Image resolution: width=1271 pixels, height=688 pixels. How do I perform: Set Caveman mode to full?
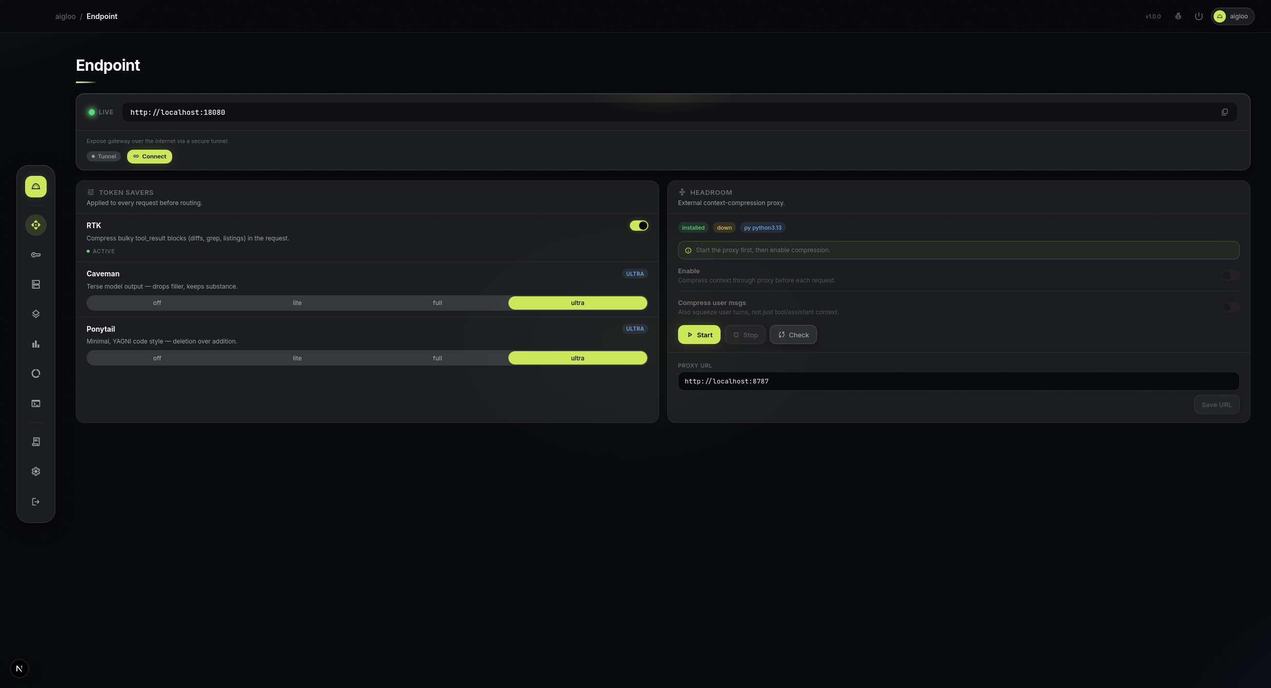coord(437,303)
